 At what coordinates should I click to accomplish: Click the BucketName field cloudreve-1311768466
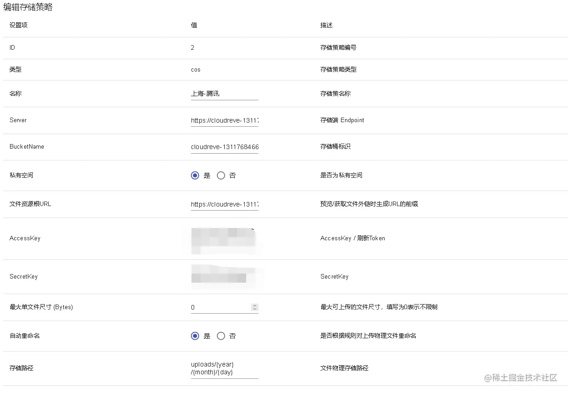tap(224, 147)
